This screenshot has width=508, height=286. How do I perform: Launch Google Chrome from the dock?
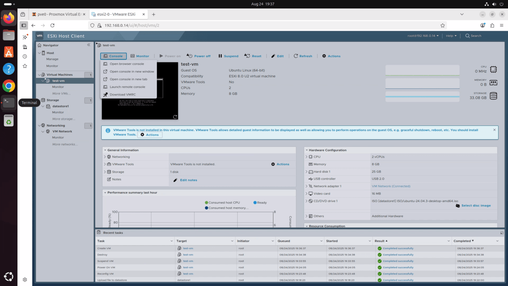pyautogui.click(x=9, y=85)
